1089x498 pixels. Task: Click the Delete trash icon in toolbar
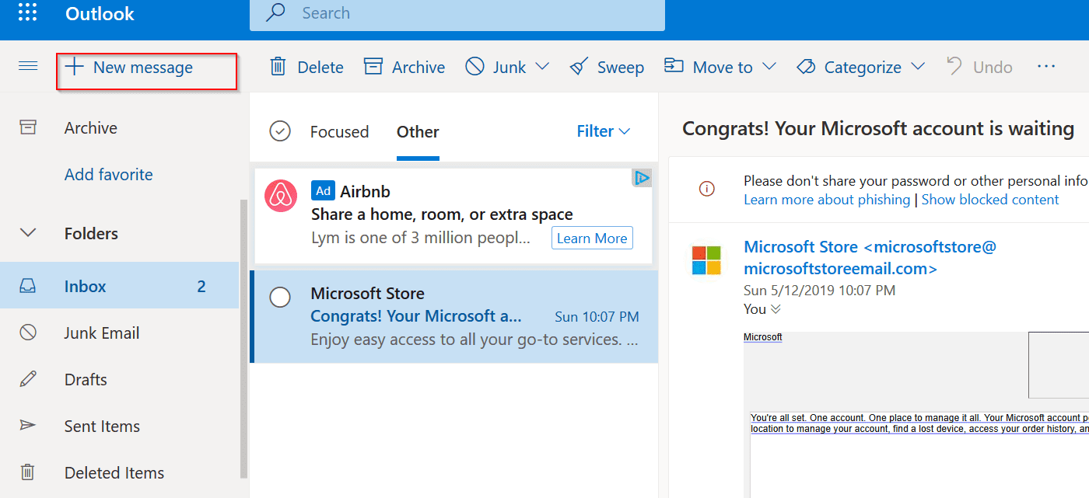pyautogui.click(x=278, y=67)
